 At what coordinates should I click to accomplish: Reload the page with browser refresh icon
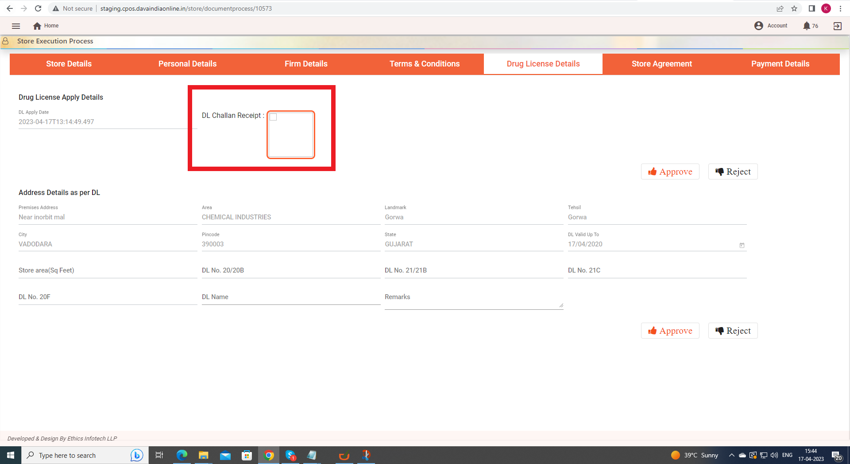[38, 8]
